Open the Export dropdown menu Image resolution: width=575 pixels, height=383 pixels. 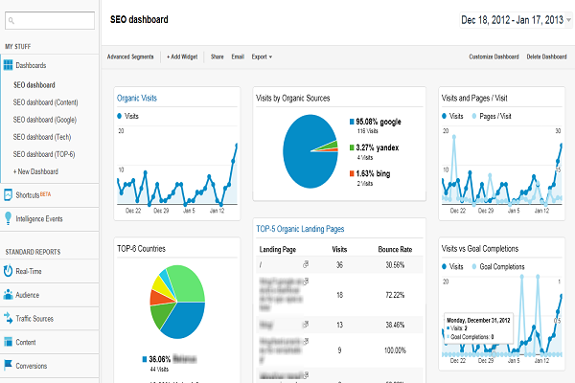point(262,56)
